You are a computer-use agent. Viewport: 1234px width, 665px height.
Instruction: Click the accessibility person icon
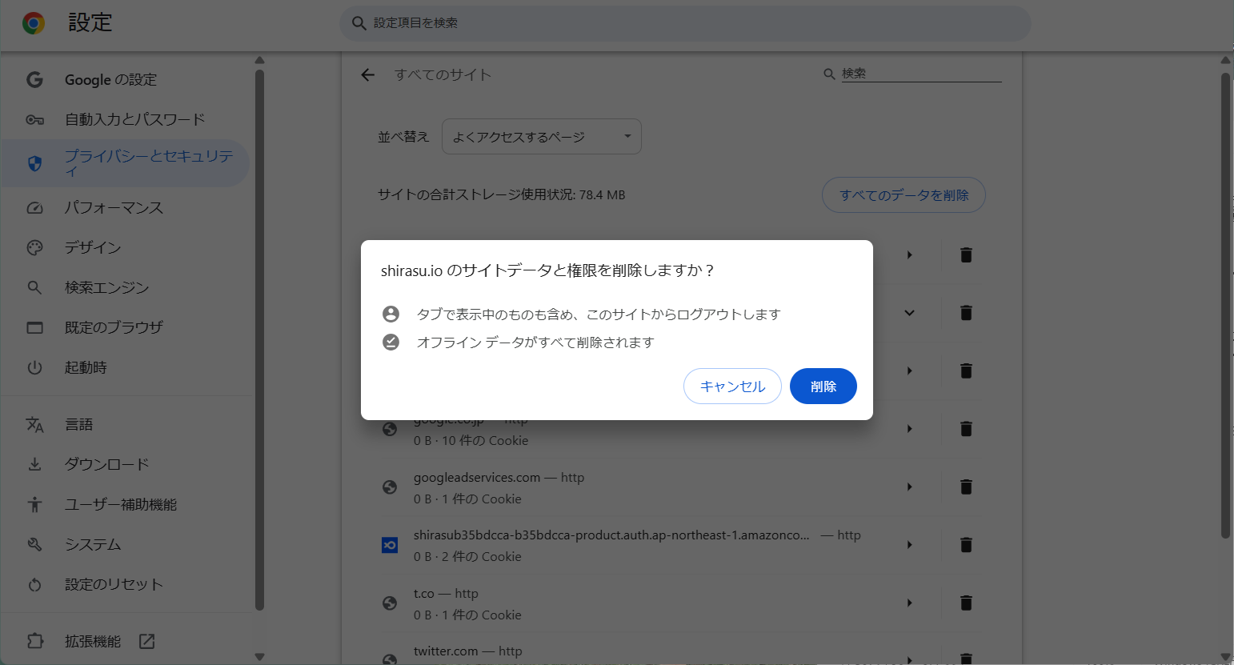click(34, 504)
